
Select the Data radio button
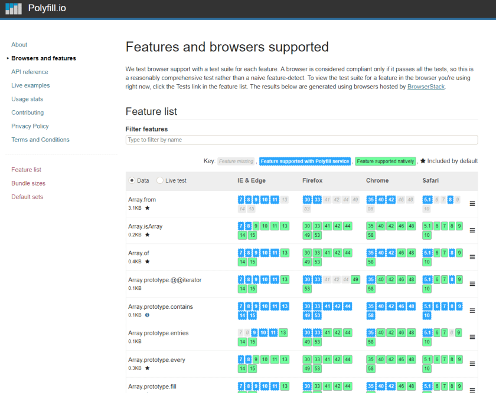click(x=132, y=181)
